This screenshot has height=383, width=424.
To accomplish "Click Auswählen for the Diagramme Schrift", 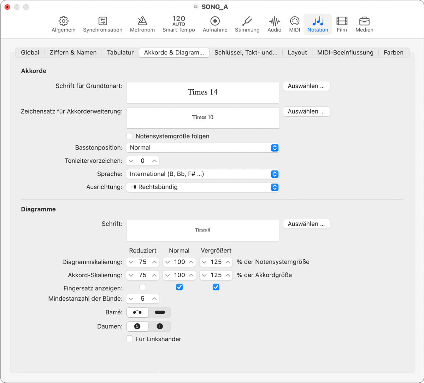I will [x=306, y=224].
